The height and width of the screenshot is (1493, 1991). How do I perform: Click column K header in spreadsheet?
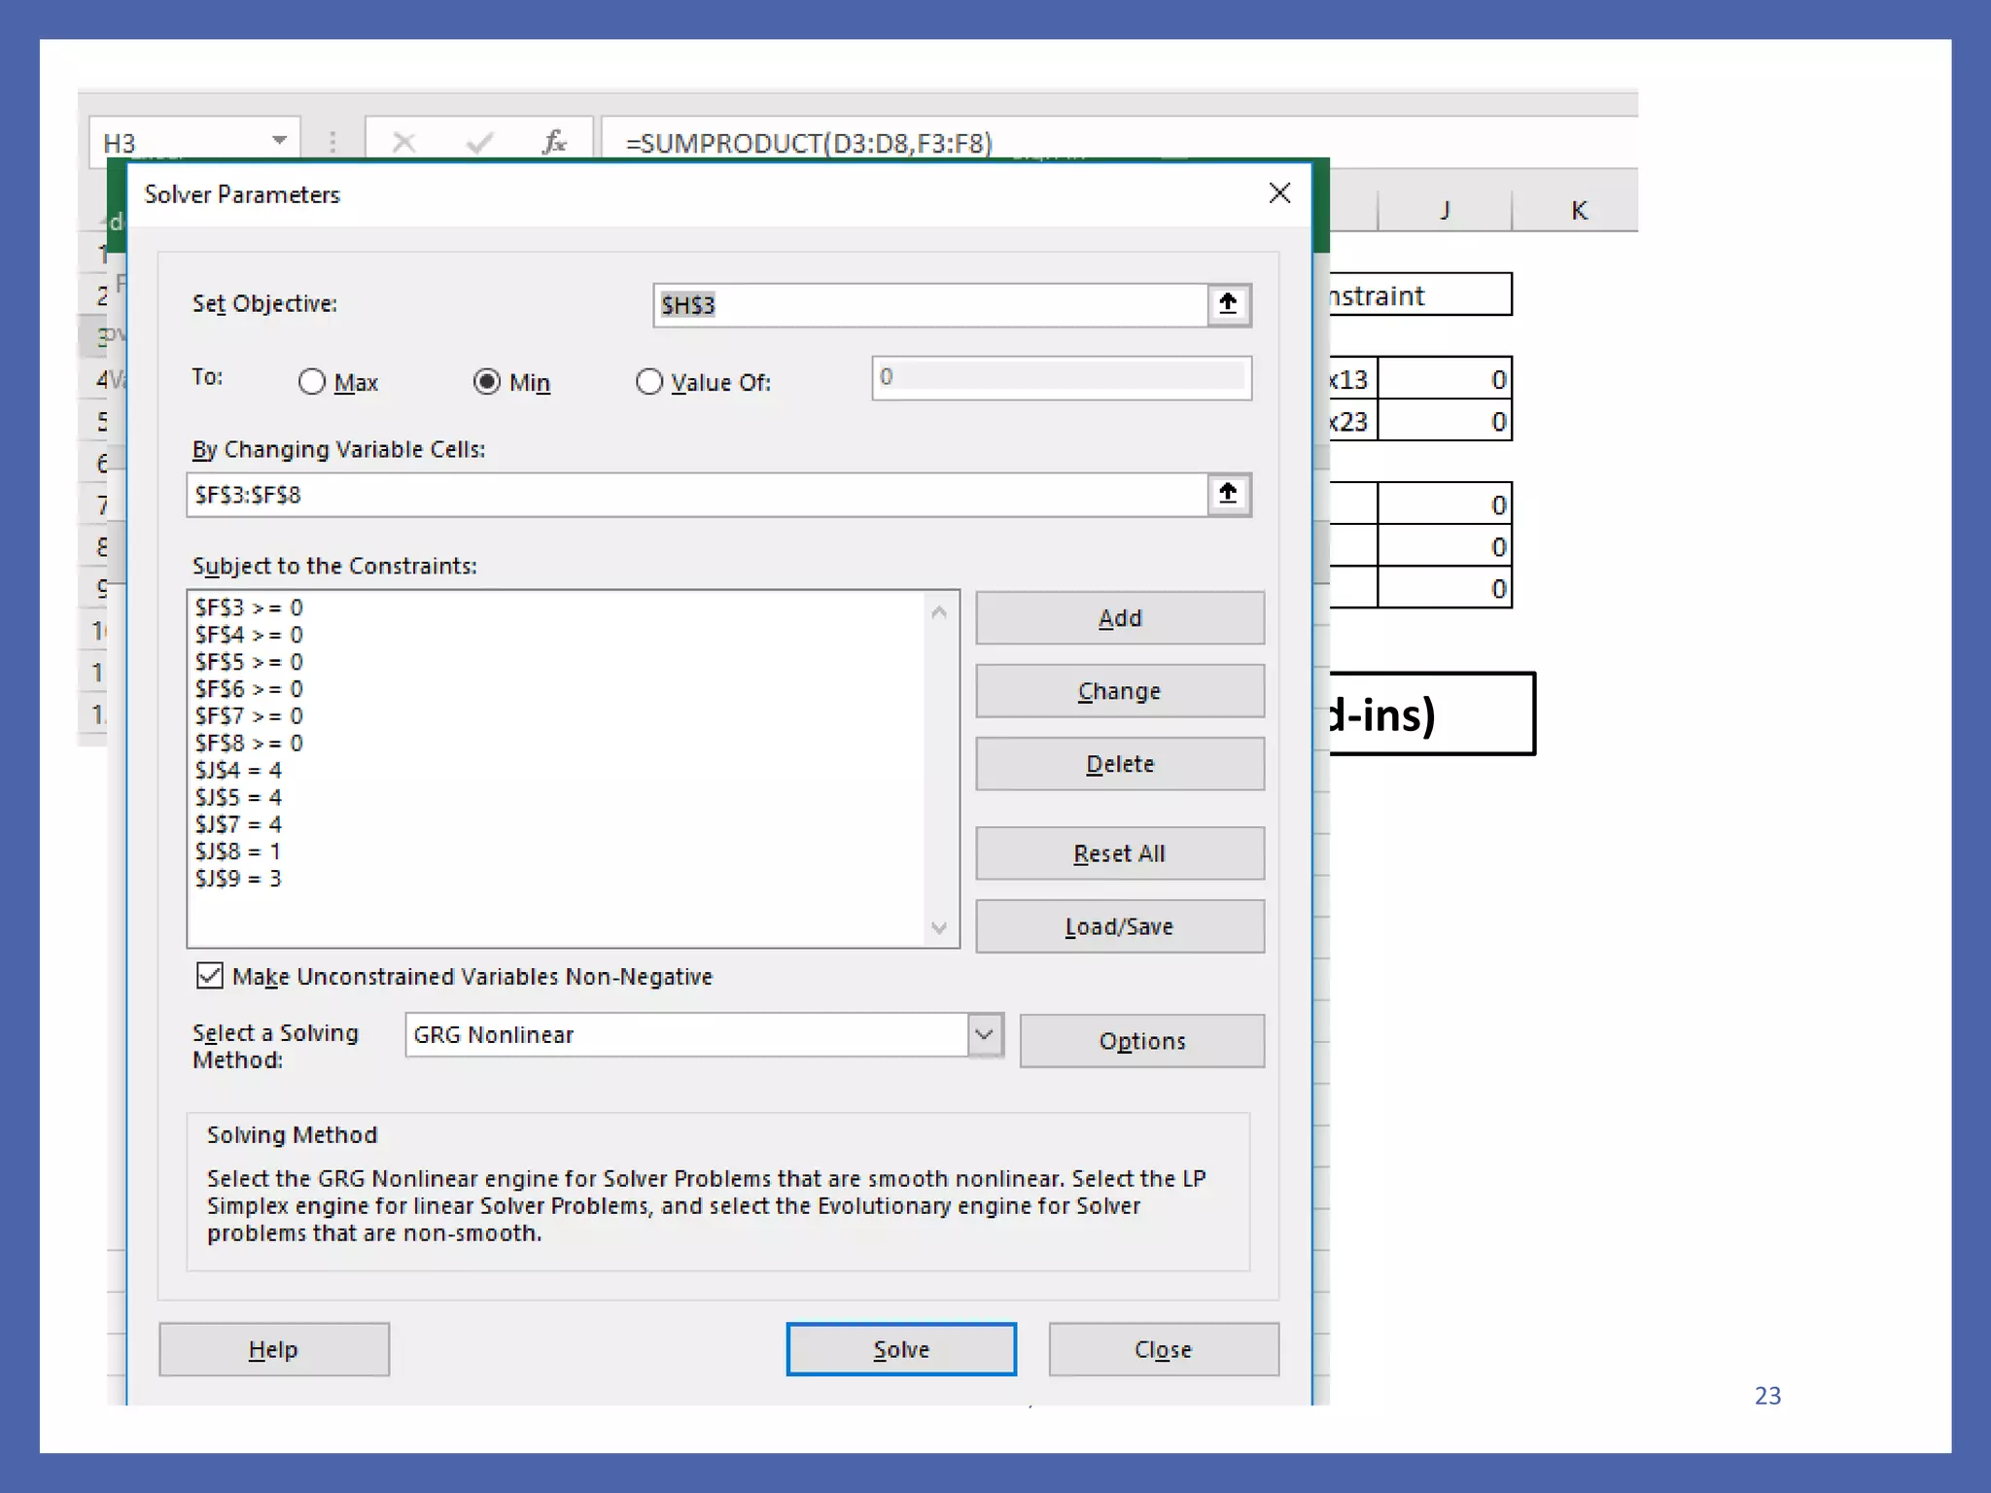tap(1577, 210)
